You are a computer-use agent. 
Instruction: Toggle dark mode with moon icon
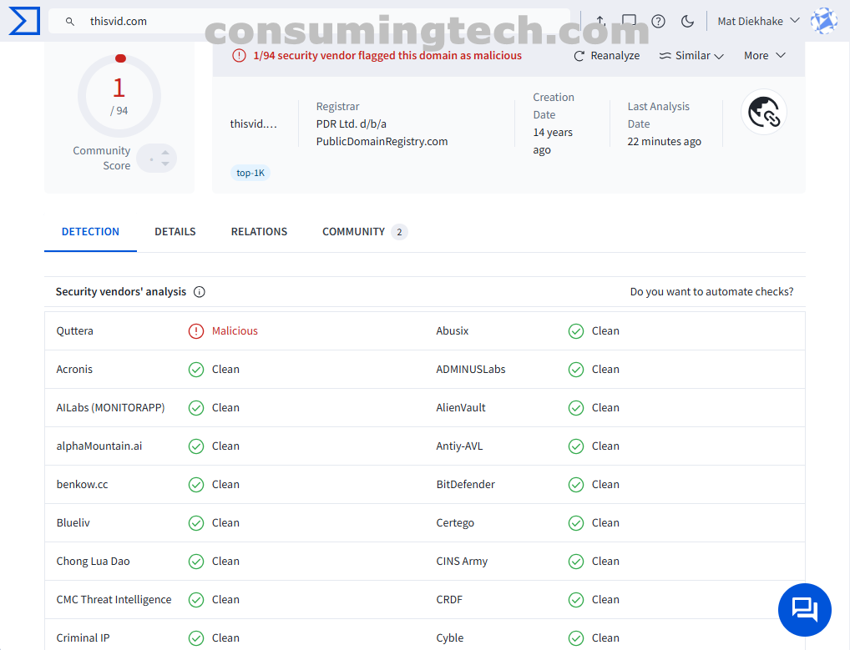[x=687, y=21]
